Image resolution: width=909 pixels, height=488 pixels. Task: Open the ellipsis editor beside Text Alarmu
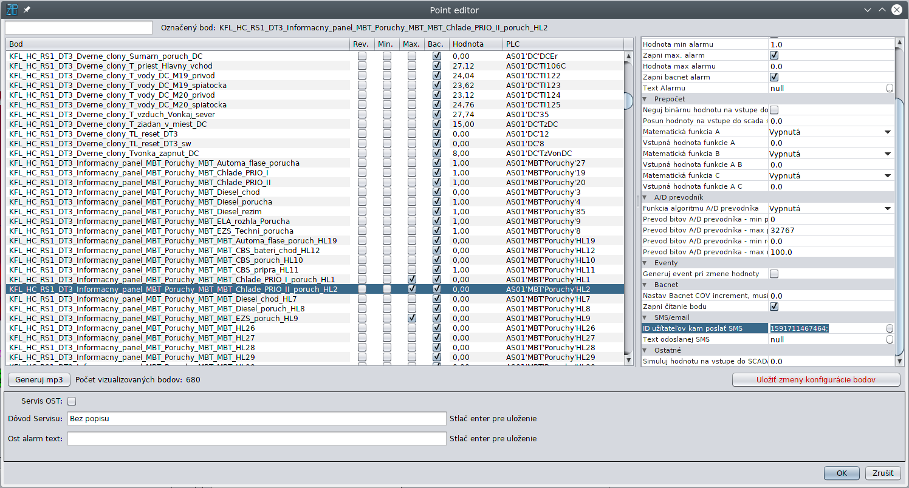pos(890,88)
